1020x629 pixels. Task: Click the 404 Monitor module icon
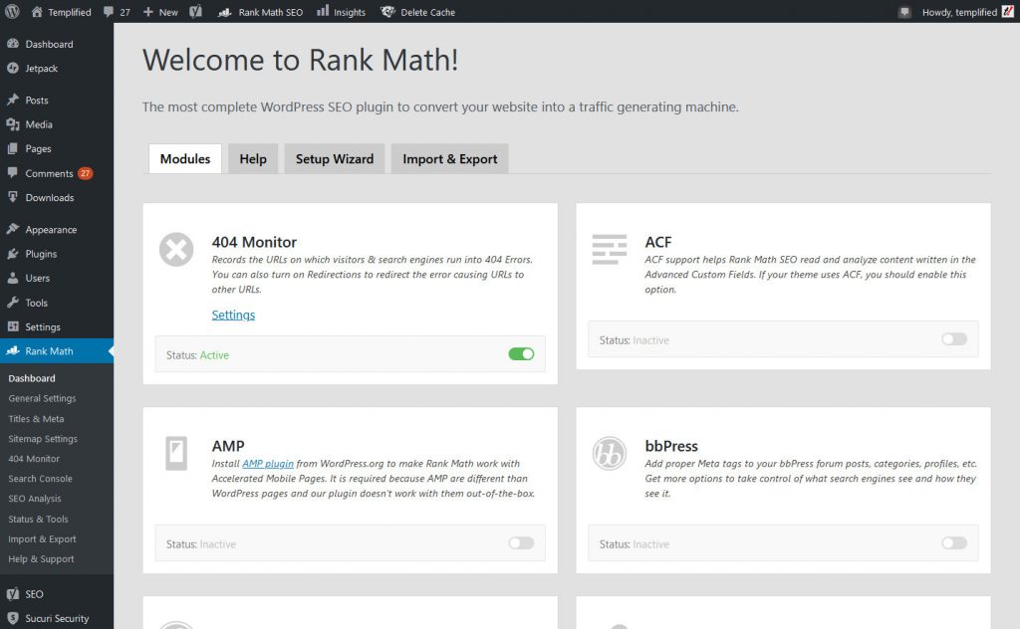tap(176, 250)
